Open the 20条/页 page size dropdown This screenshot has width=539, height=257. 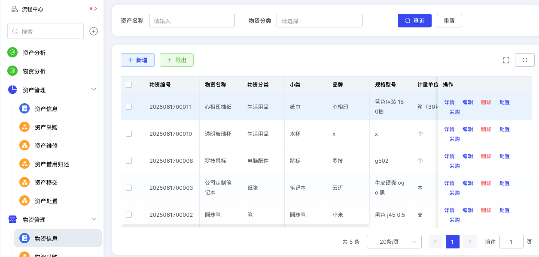click(394, 242)
